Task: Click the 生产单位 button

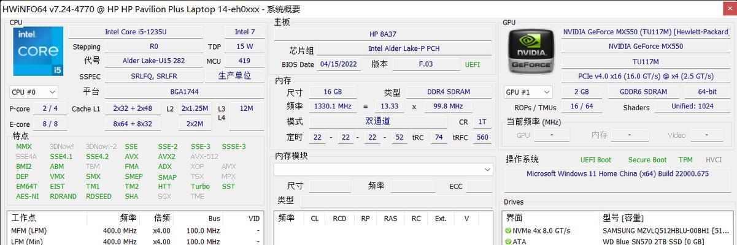Action: 235,75
